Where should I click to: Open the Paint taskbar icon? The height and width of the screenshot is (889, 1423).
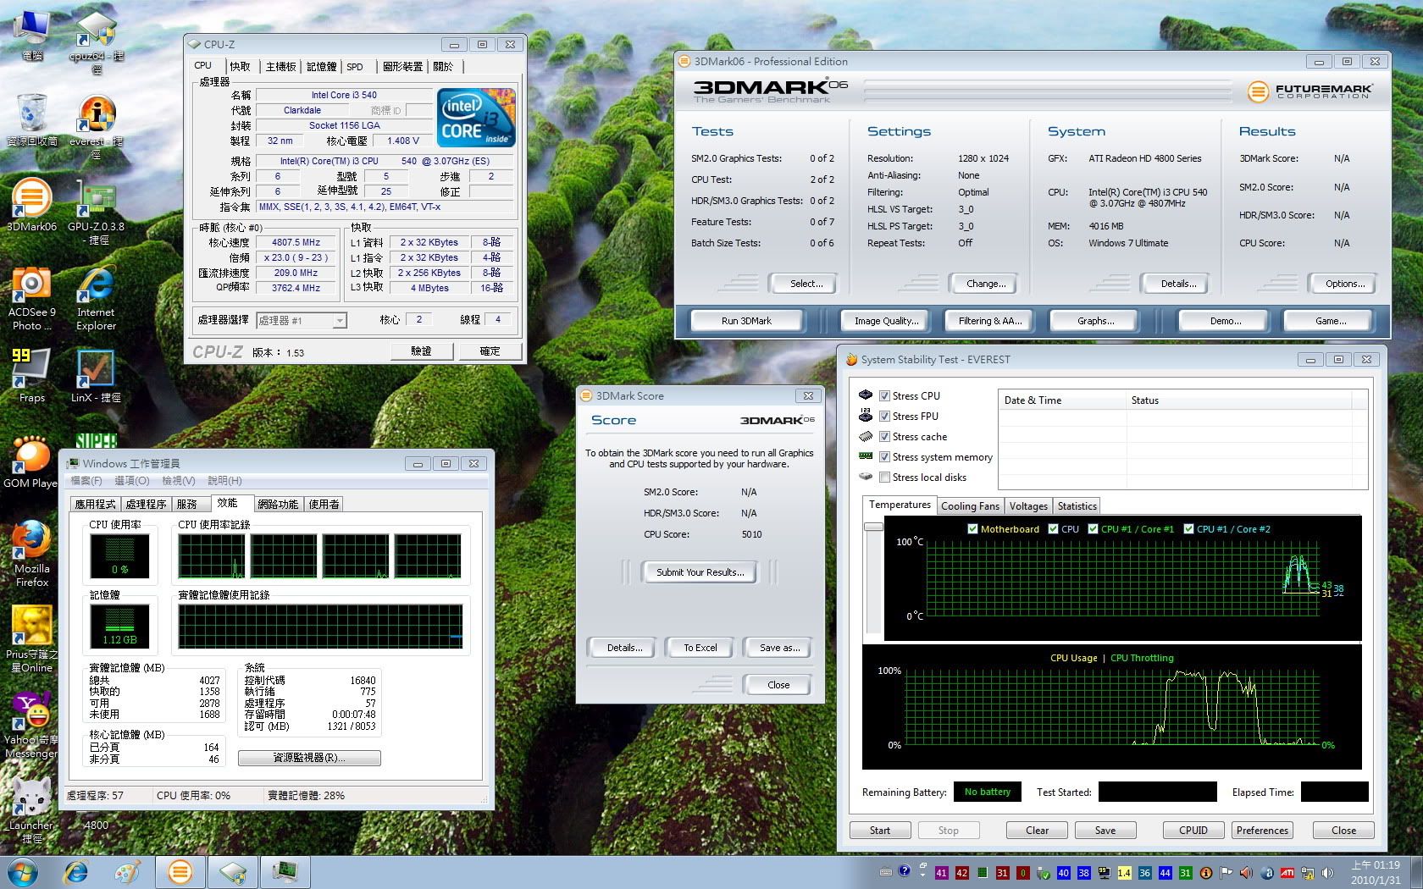[x=128, y=871]
